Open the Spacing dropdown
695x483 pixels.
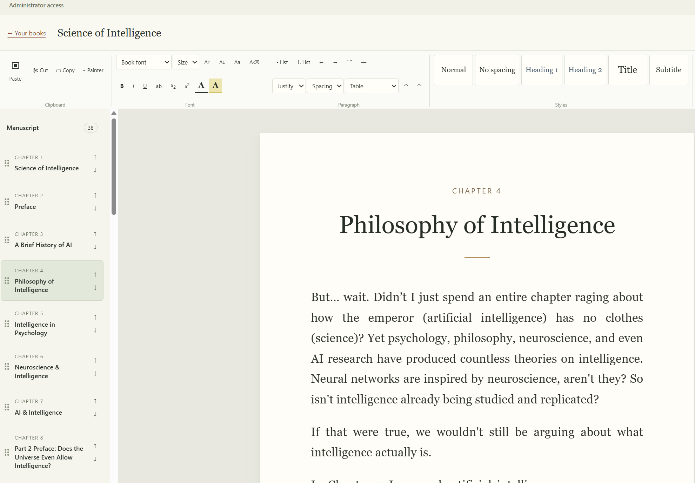(x=325, y=86)
